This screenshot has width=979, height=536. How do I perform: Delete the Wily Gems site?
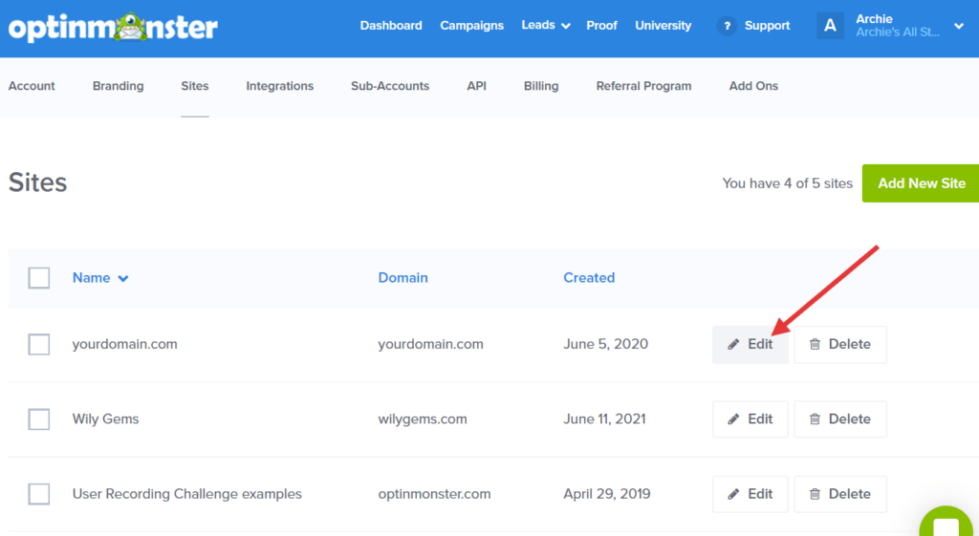(x=839, y=418)
